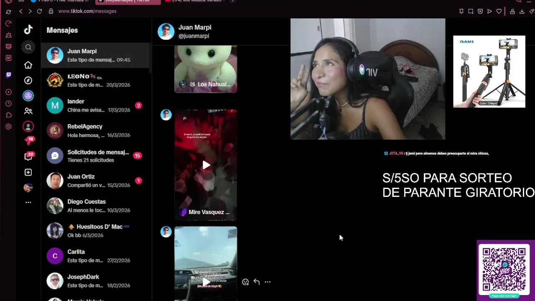Open the Friends people icon
The image size is (535, 301).
(x=28, y=111)
